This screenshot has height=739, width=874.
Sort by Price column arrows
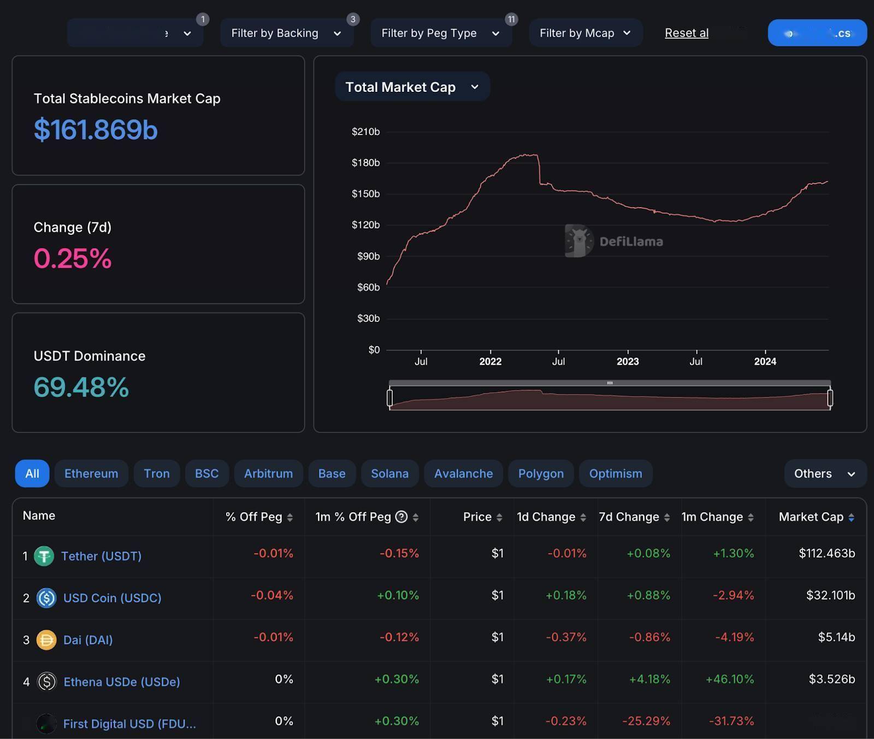point(499,517)
